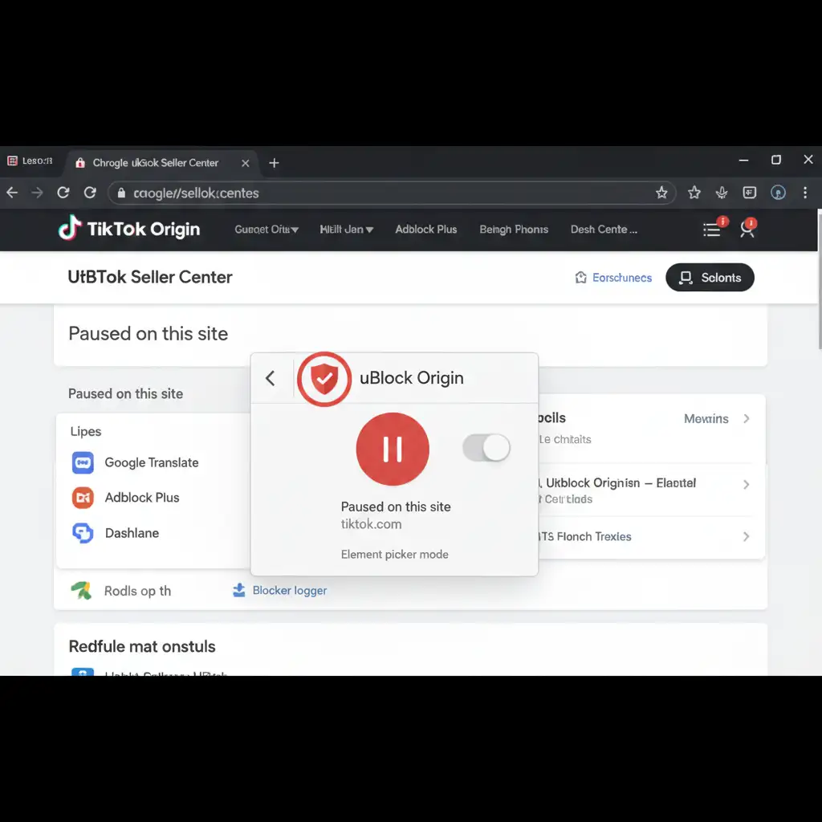
Task: Click the browser address bar URL field
Action: point(385,193)
